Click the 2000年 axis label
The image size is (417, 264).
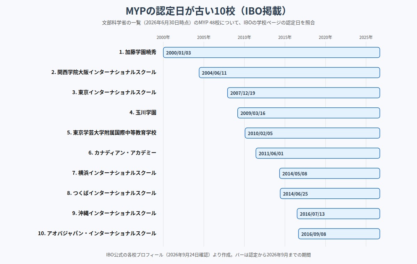pos(163,37)
